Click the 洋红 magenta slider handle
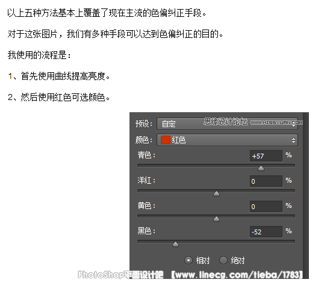Viewport: 333px width, 285px height. 216,193
